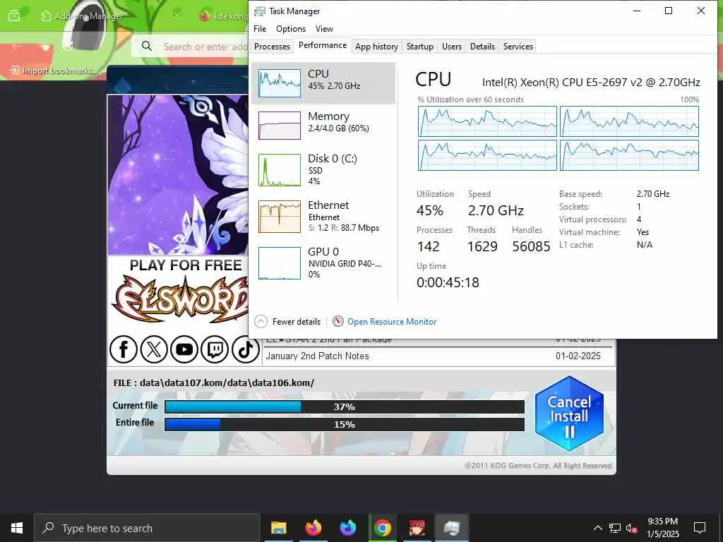Select the CPU performance graph item

tap(323, 83)
